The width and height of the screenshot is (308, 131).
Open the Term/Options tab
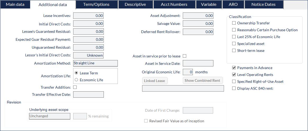(96, 4)
